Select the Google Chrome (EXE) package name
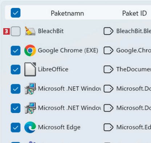 [68, 51]
